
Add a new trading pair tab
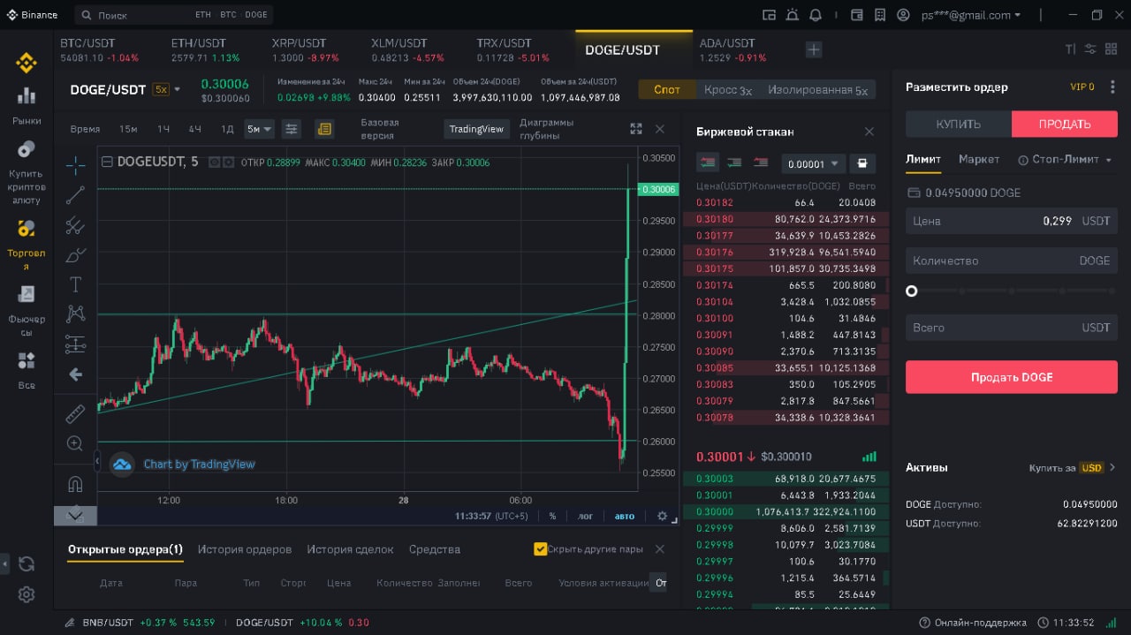pyautogui.click(x=814, y=49)
